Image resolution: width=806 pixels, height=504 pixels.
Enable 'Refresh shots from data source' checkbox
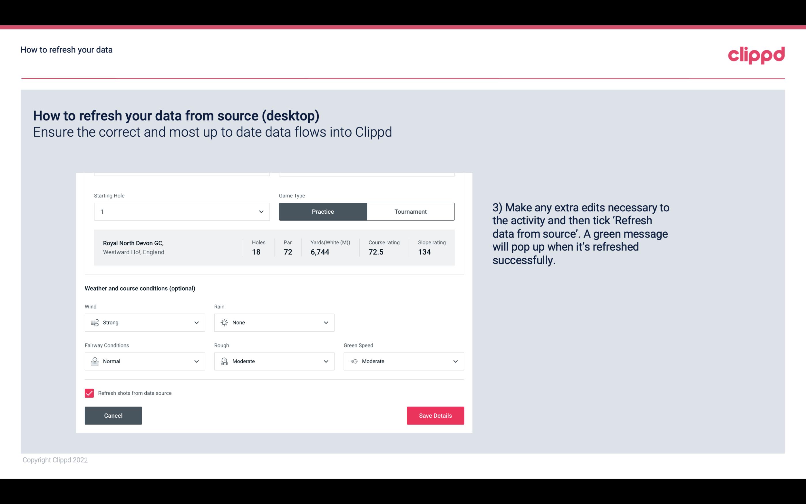coord(89,393)
